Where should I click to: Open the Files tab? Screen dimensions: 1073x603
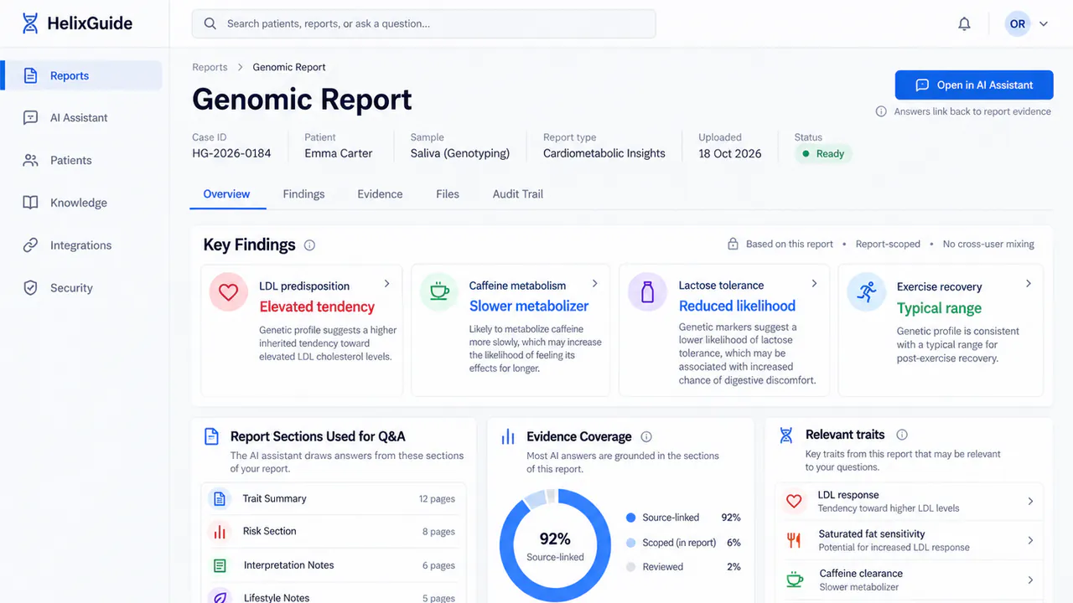448,194
